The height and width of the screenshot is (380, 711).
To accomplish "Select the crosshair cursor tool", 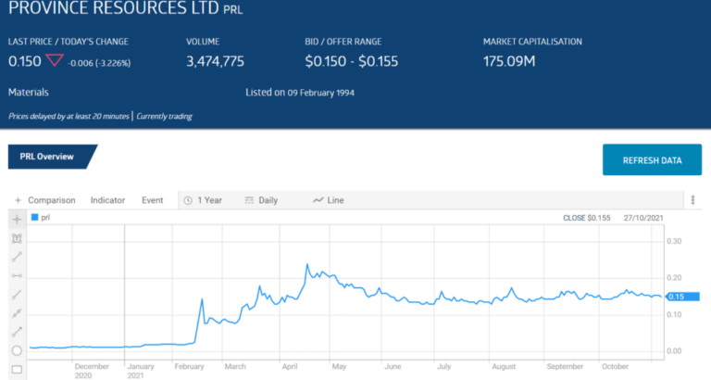I will 16,219.
